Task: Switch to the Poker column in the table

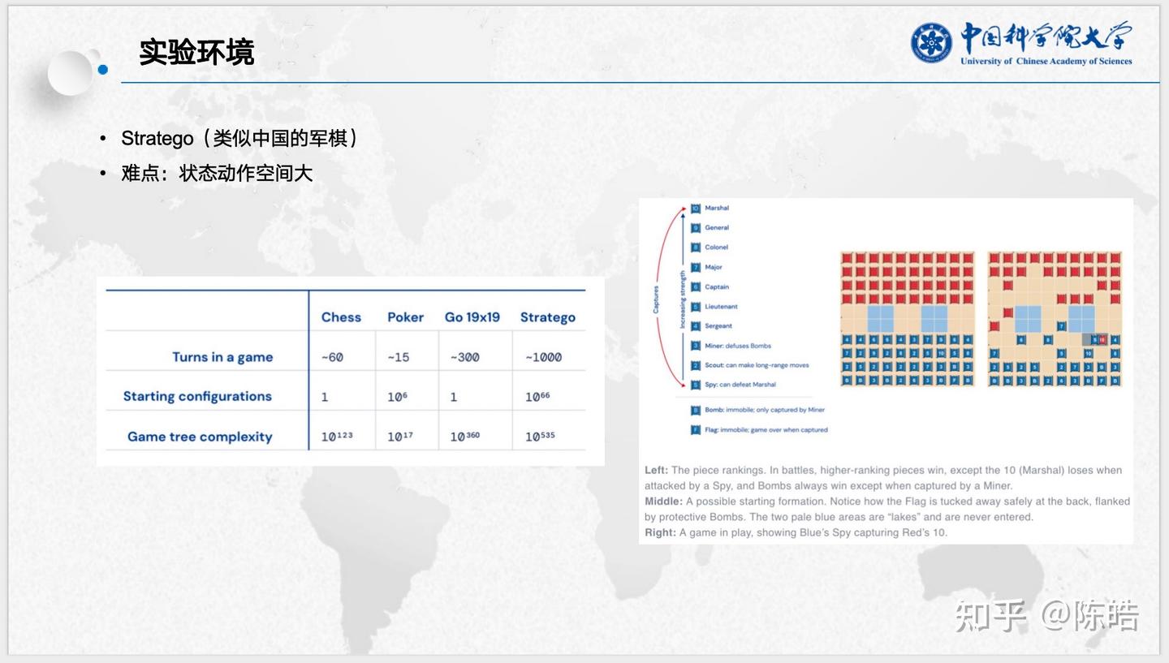Action: coord(405,317)
